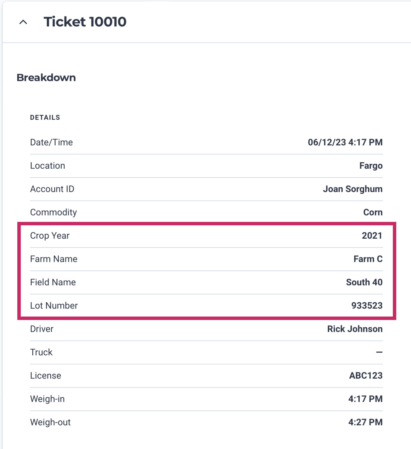The width and height of the screenshot is (411, 449).
Task: Click the Fargo location value
Action: (x=371, y=166)
